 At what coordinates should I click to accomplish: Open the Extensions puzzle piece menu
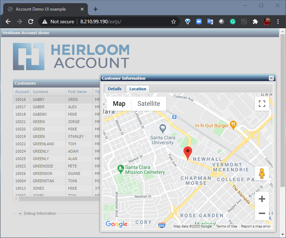(x=255, y=22)
